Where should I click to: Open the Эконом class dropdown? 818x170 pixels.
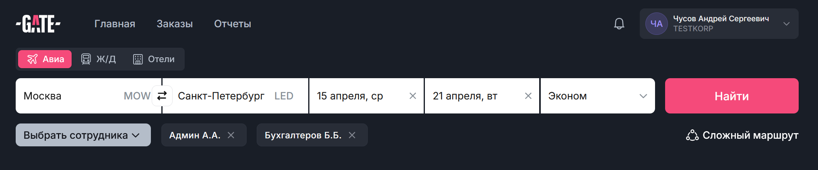[598, 96]
